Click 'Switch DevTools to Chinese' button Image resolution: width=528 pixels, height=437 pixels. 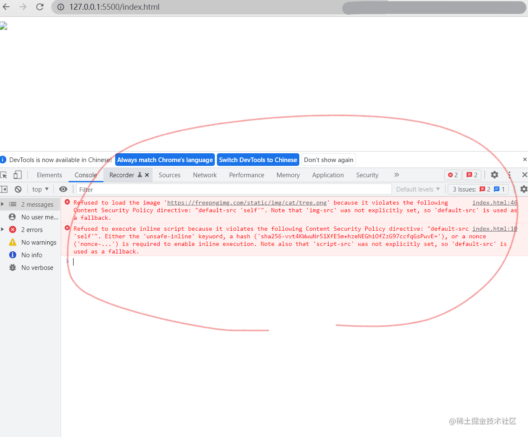point(258,160)
